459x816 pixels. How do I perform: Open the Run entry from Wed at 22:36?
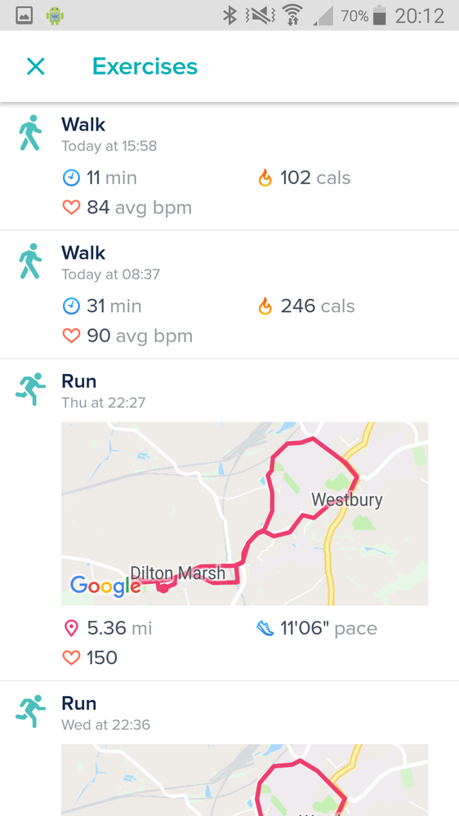click(229, 748)
